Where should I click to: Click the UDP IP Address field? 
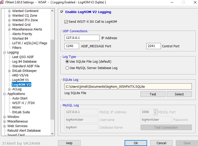82,38
